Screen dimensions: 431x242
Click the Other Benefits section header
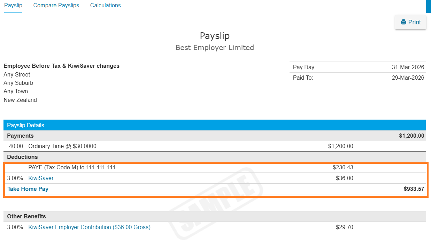click(26, 216)
